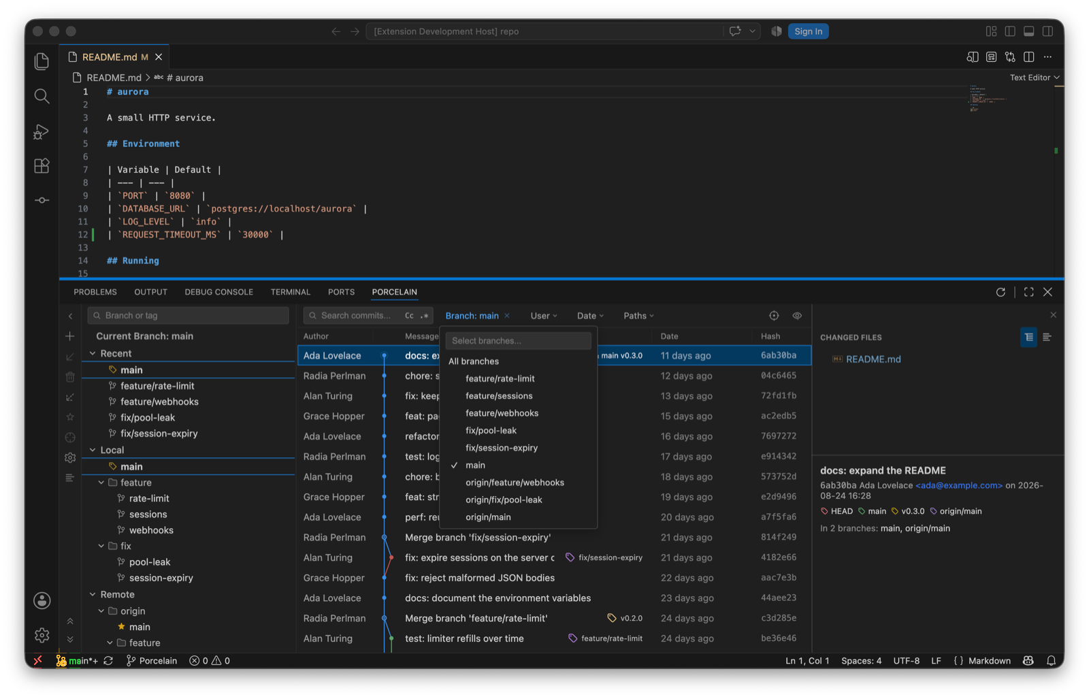The image size is (1089, 699).
Task: Toggle the commit visibility eye icon
Action: pos(797,316)
